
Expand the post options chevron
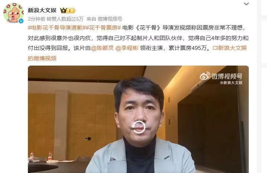coord(246,4)
